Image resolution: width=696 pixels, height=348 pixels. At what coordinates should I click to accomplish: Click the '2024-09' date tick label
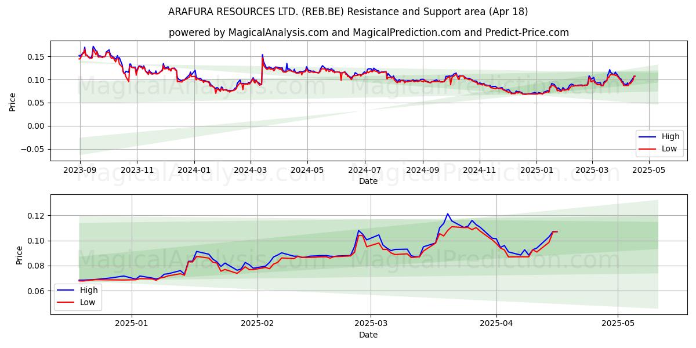422,170
